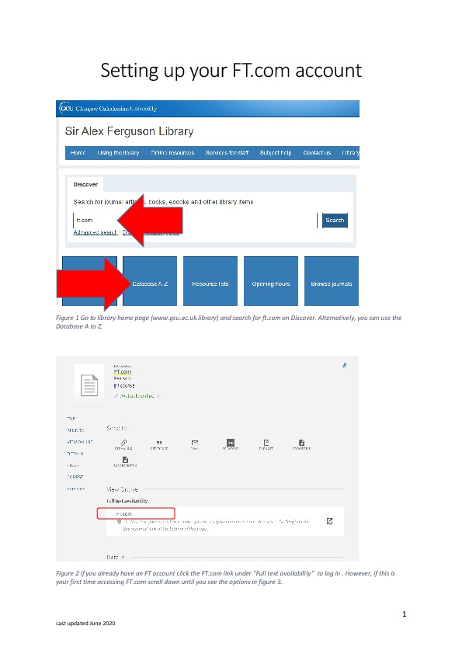Click the EndNote page icon in Send to
This screenshot has width=462, height=654.
(x=266, y=443)
